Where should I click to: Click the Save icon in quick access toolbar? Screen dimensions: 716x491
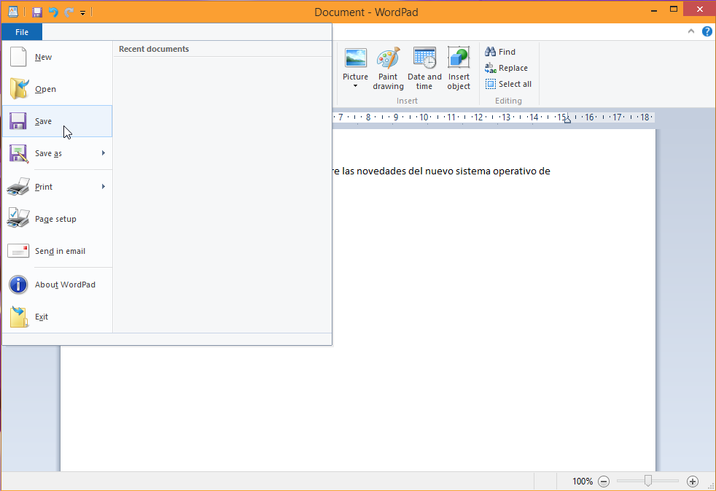coord(37,12)
